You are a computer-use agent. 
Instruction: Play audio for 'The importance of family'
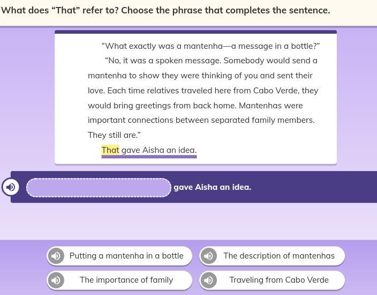(56, 280)
